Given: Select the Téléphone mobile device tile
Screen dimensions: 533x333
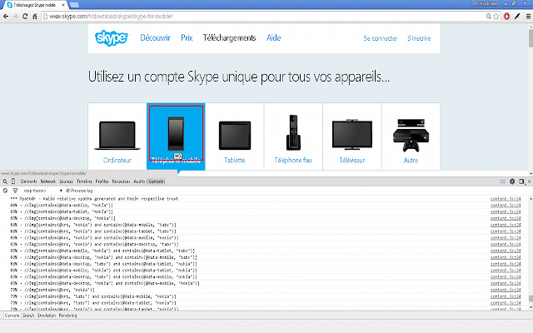Looking at the screenshot, I should [176, 137].
